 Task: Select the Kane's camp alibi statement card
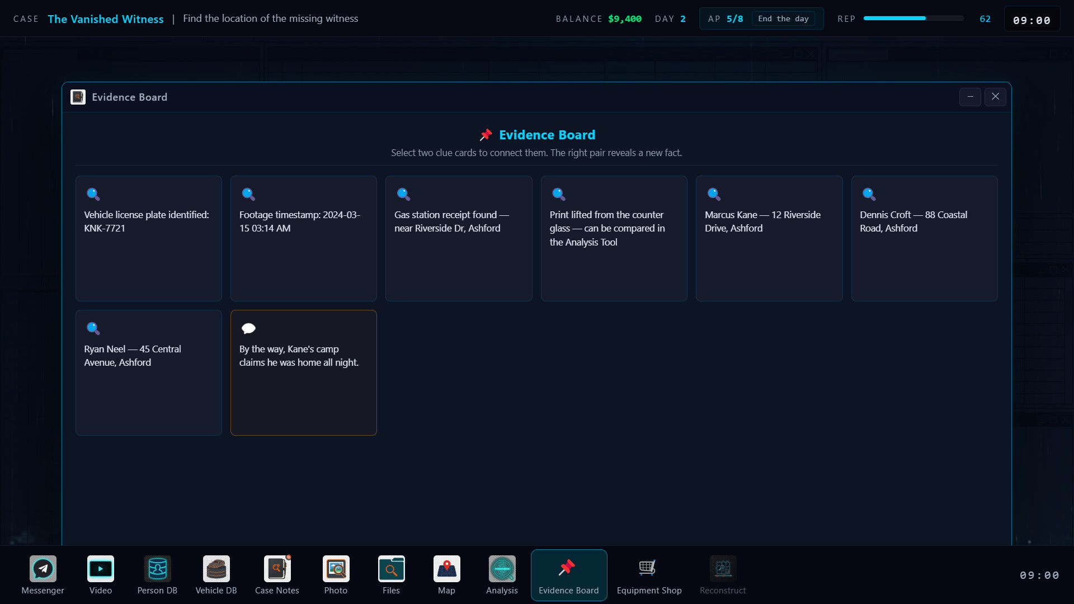coord(304,373)
